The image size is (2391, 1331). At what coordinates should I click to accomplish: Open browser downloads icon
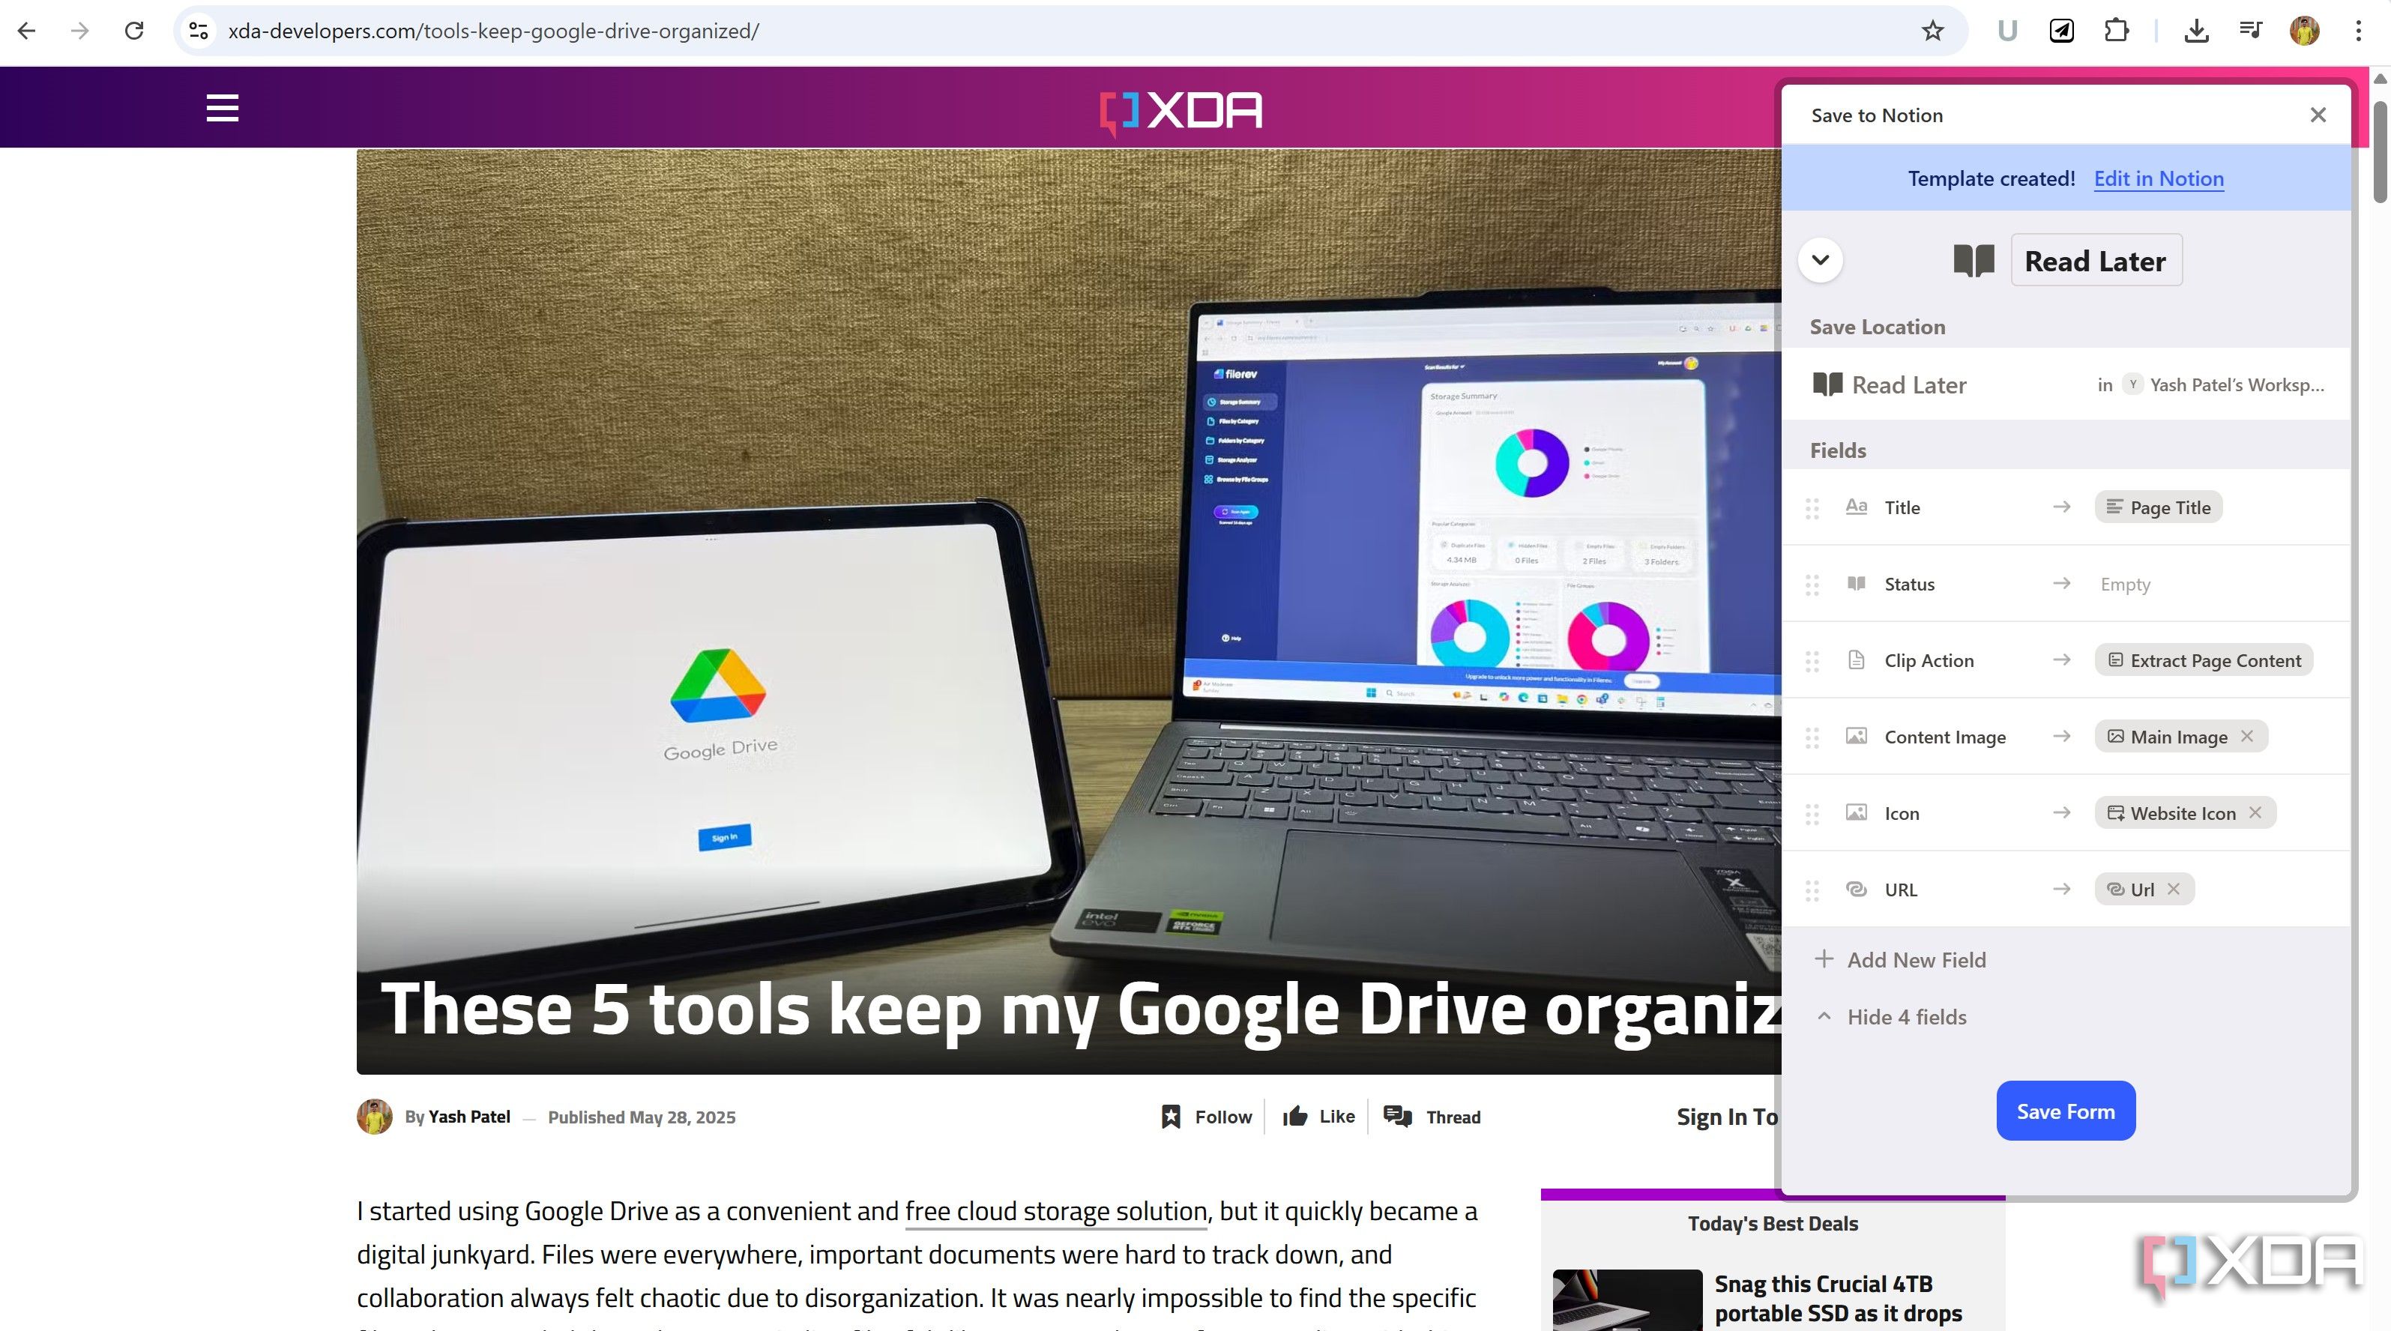click(2196, 31)
